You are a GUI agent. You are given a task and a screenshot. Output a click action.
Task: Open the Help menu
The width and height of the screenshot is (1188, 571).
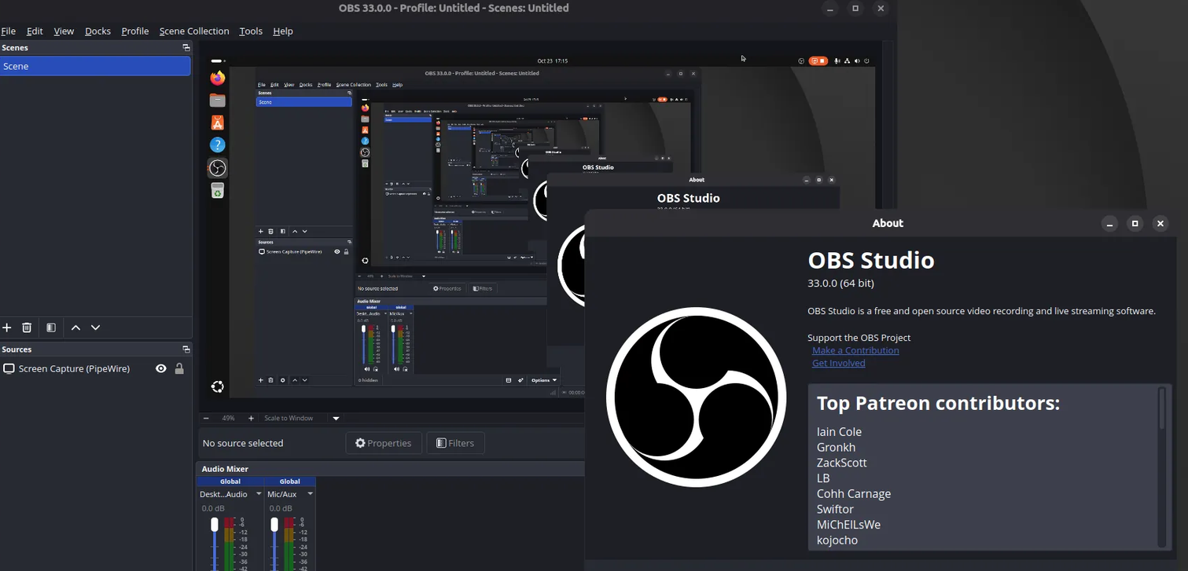[283, 31]
